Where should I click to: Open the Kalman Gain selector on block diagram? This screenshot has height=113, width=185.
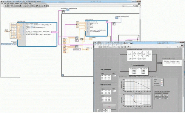pyautogui.click(x=77, y=49)
